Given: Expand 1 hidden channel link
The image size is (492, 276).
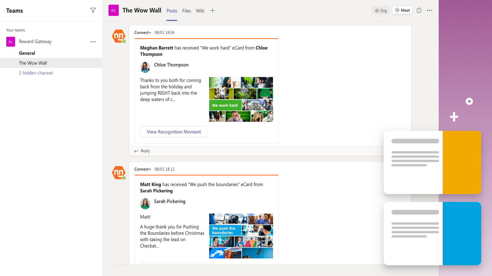Looking at the screenshot, I should tap(36, 73).
